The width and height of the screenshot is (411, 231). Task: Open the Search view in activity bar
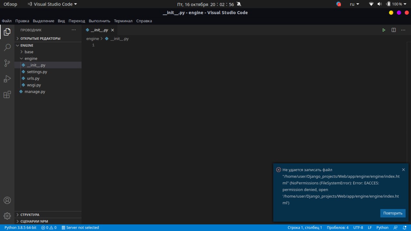[7, 48]
